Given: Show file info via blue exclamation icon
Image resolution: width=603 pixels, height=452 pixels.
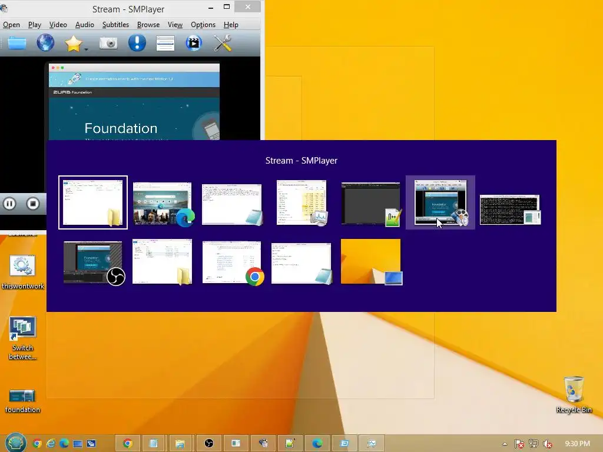Looking at the screenshot, I should click(137, 42).
